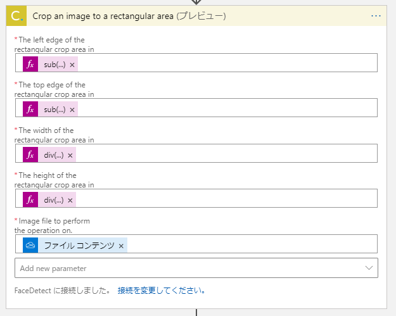Click the fx icon in width field

[x=30, y=155]
